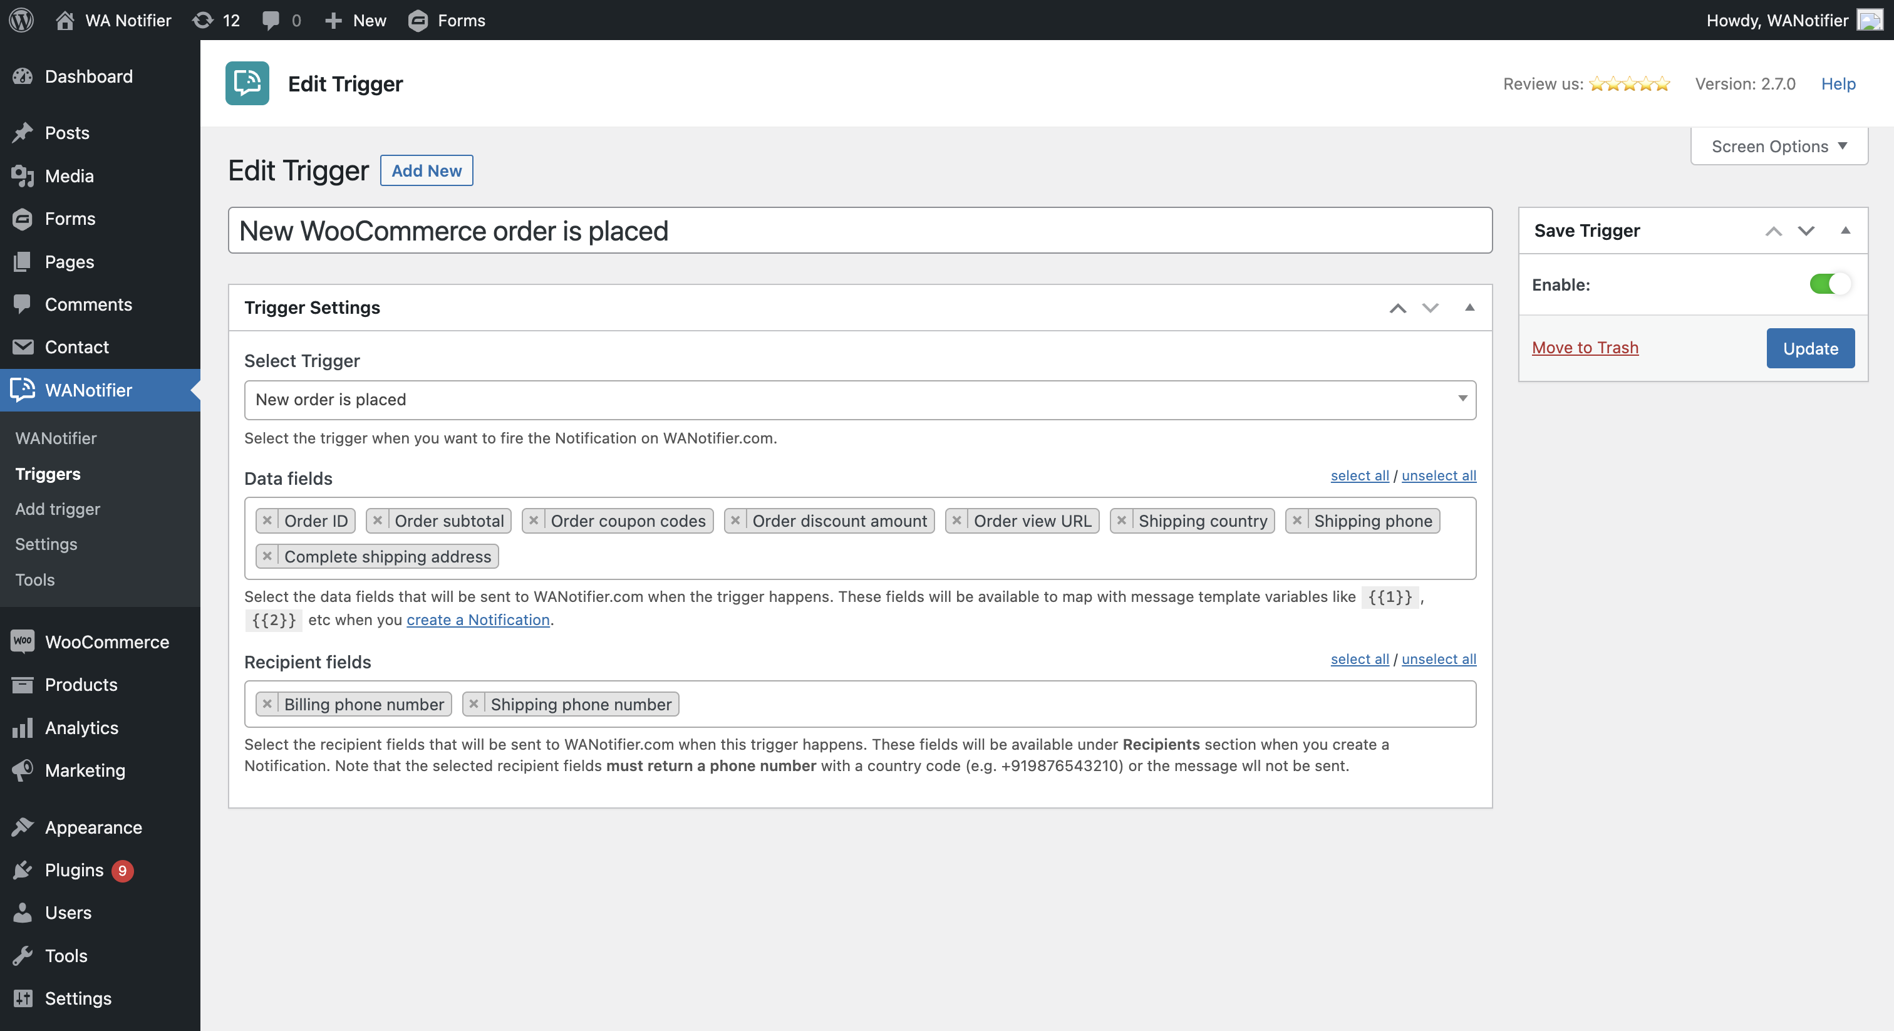Click the plus New icon in admin bar

pos(333,20)
